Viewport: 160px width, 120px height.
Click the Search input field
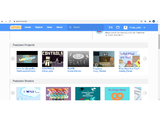pos(86,27)
